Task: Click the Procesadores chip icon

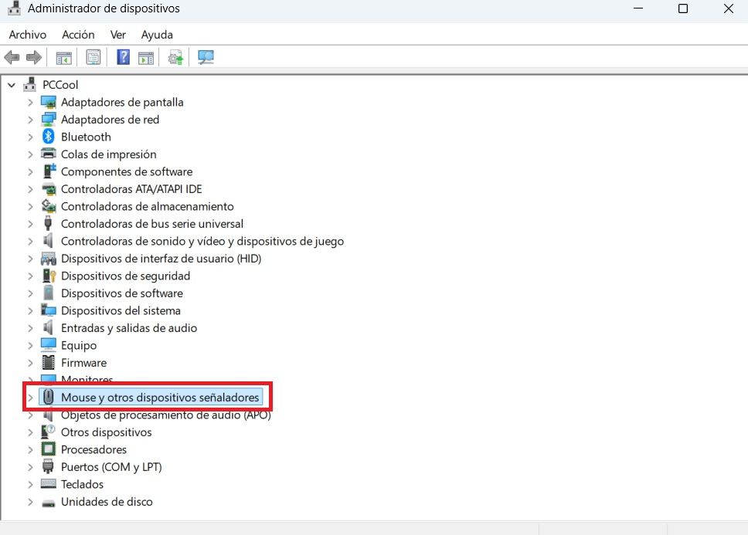Action: click(x=48, y=449)
